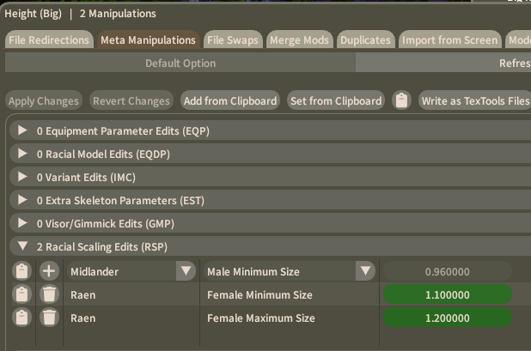
Task: Copy Raen Female Minimum Size entry icon
Action: tap(22, 294)
